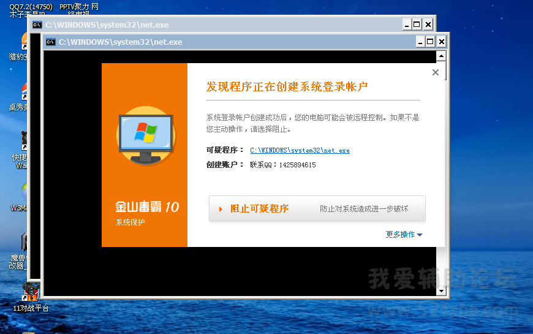The width and height of the screenshot is (533, 334).
Task: Click the front net.exe window title text
Action: [x=120, y=42]
